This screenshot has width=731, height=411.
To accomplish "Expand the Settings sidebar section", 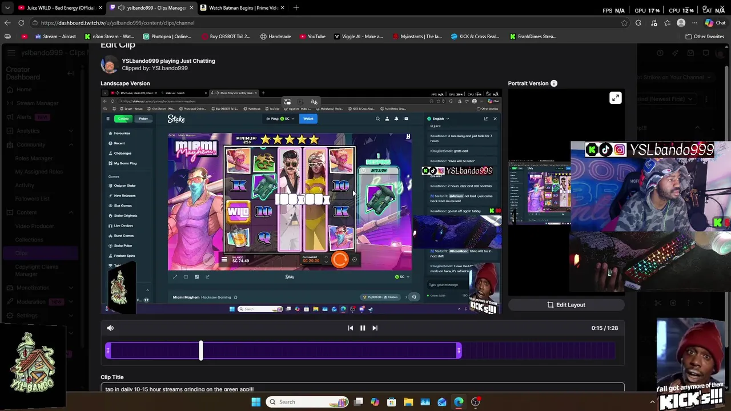I will (x=71, y=316).
